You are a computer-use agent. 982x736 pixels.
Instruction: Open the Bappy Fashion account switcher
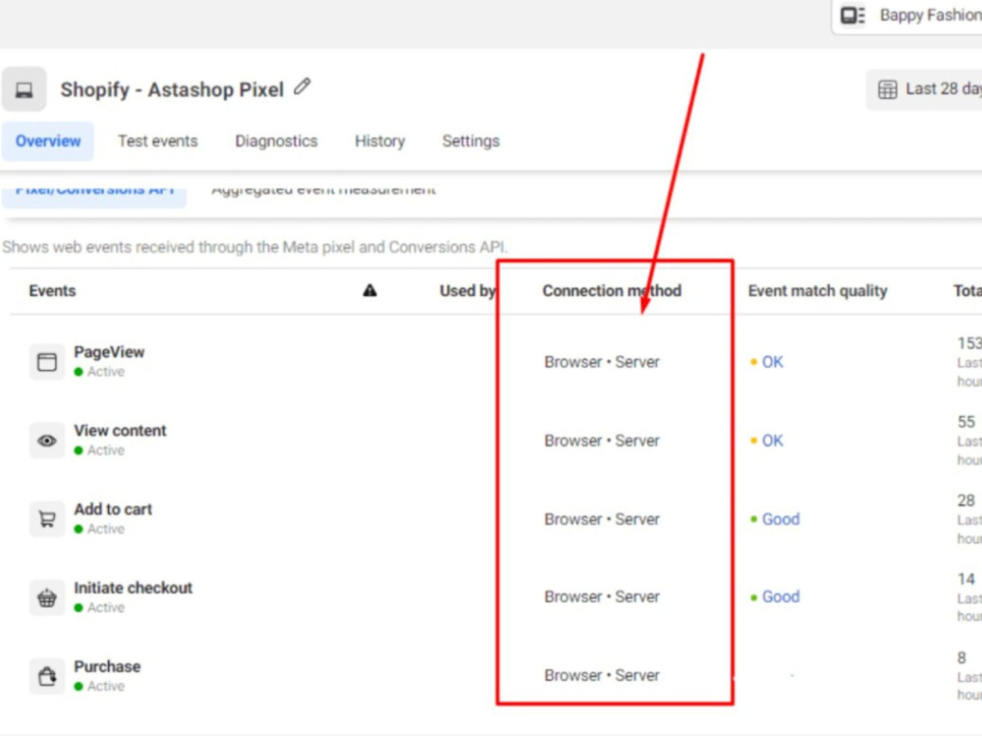(931, 16)
